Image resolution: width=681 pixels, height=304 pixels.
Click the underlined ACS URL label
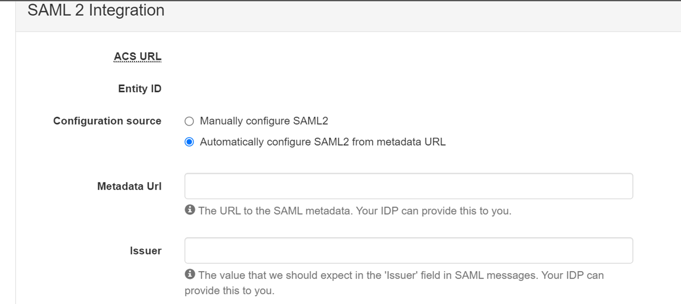click(x=137, y=57)
